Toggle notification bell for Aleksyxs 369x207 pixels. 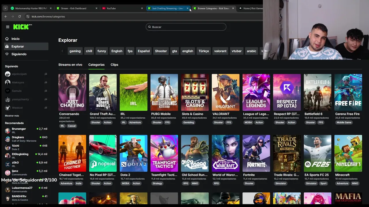(x=46, y=83)
